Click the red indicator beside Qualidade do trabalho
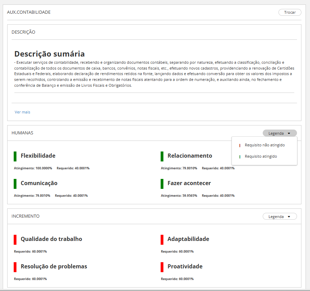Image resolution: width=310 pixels, height=291 pixels. coord(15,240)
